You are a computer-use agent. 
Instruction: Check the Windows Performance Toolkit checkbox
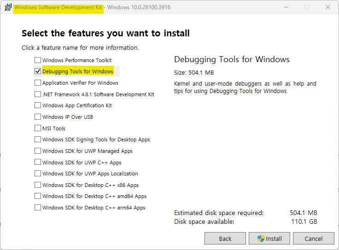coord(38,60)
